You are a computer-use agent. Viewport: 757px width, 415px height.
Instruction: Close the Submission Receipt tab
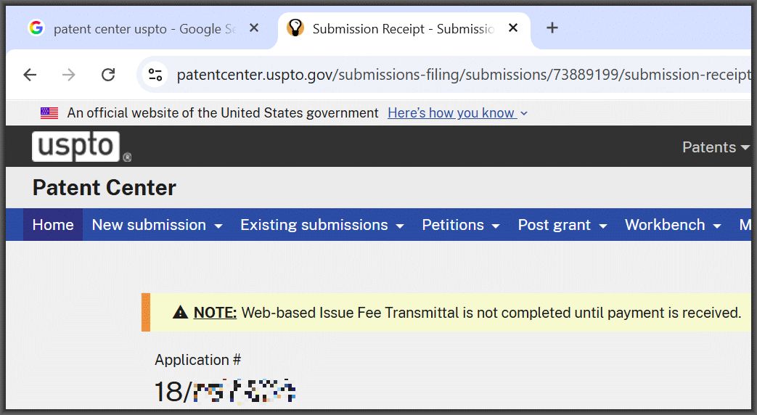513,28
